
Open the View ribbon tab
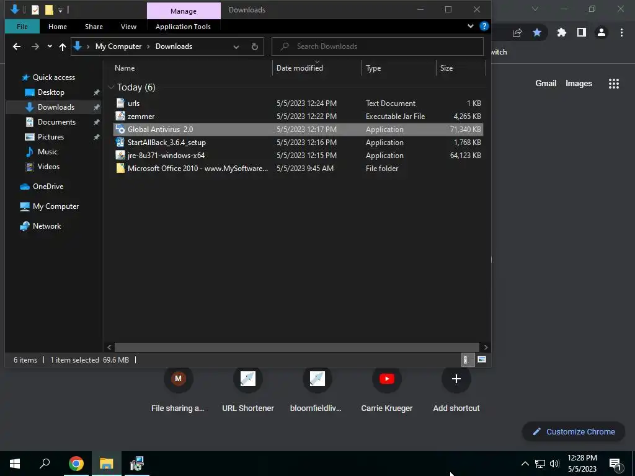pyautogui.click(x=128, y=27)
